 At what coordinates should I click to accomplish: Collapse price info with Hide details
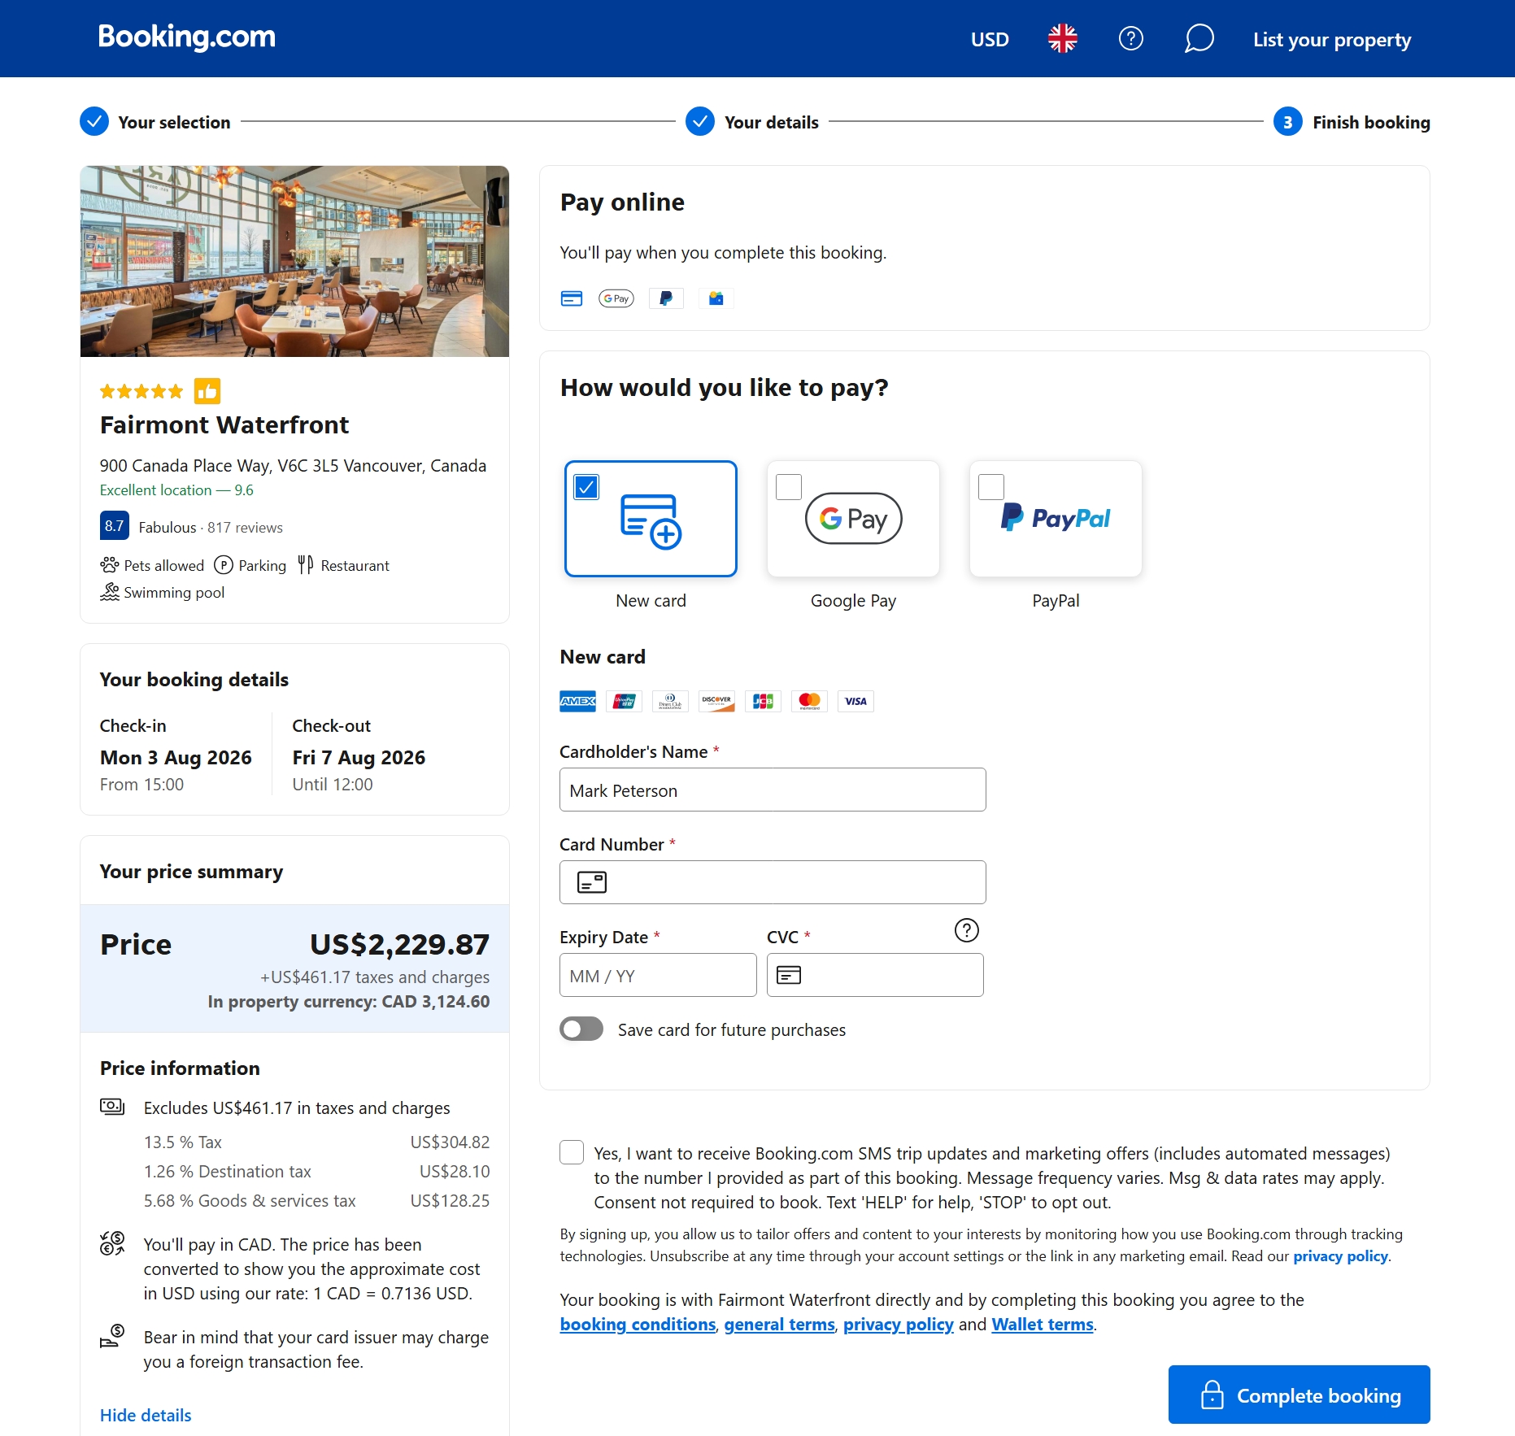pos(146,1415)
